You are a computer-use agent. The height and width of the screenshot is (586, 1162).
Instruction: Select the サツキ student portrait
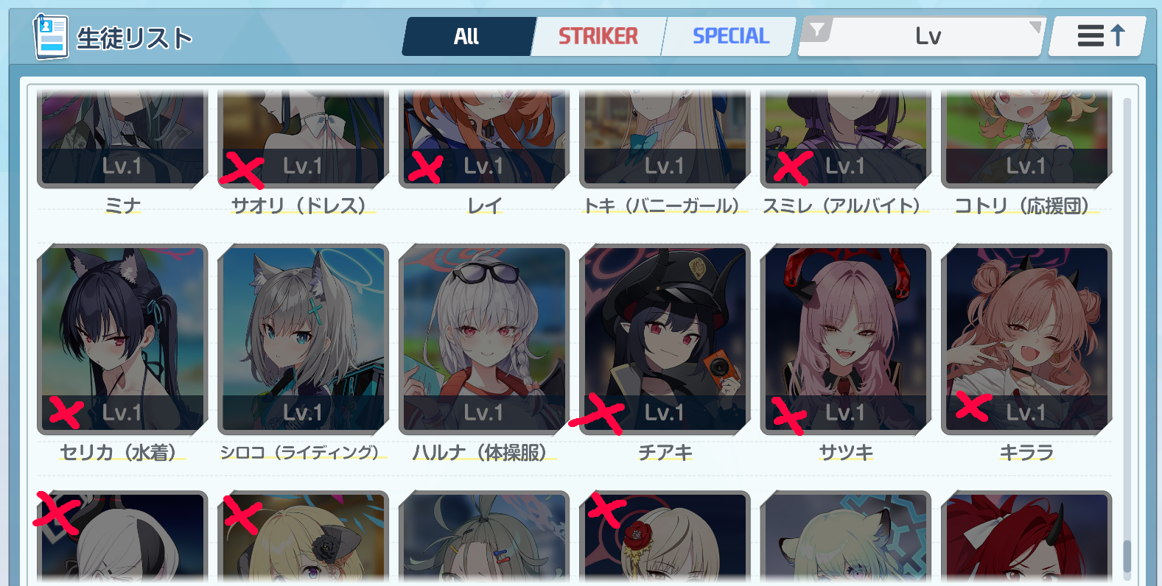[846, 339]
